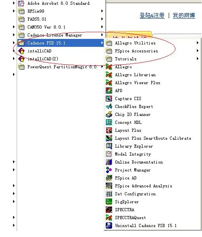Click the Tutorials folder icon
Image resolution: width=202 pixels, height=237 pixels.
point(109,59)
